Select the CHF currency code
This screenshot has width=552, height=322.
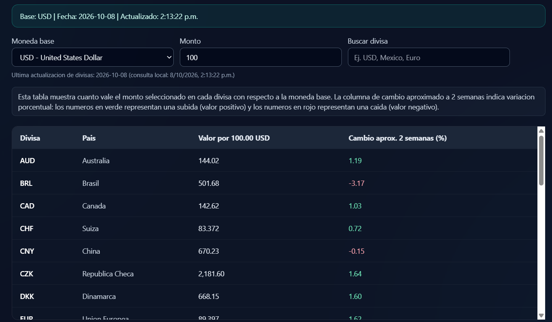(x=27, y=229)
